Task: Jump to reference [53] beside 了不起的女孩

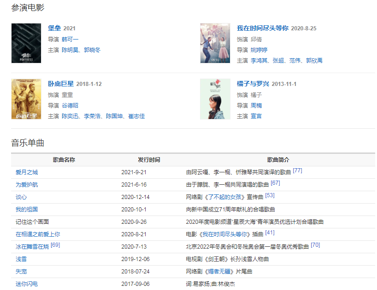Action: tap(270, 195)
